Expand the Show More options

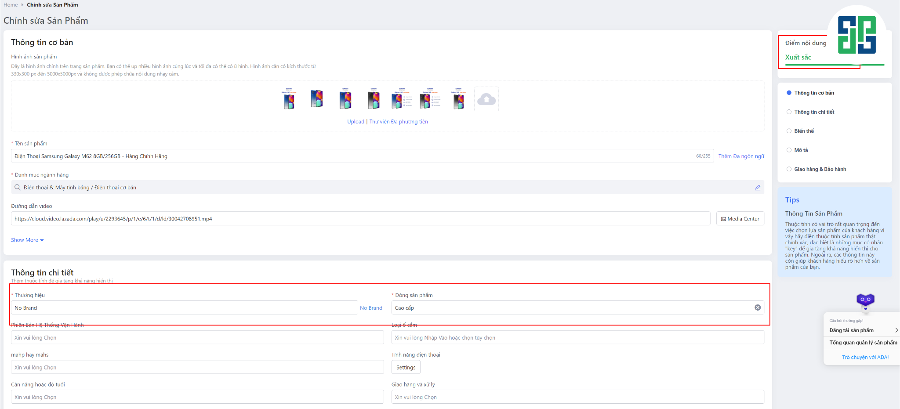(x=27, y=240)
